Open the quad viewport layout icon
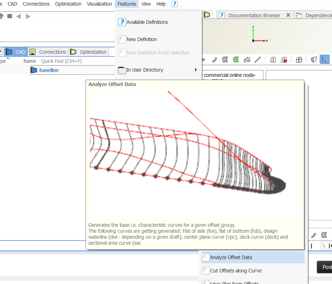This screenshot has height=284, width=332. tap(299, 60)
